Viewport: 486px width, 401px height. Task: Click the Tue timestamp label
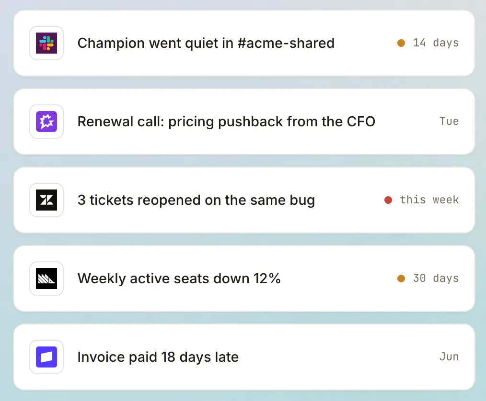pos(449,121)
